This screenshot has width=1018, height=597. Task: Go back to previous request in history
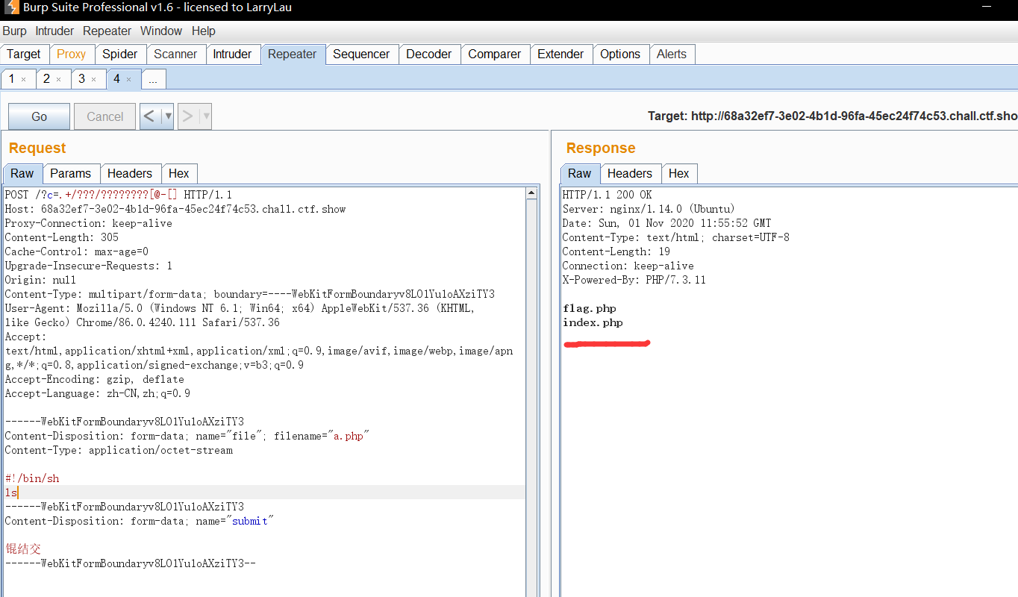[150, 116]
